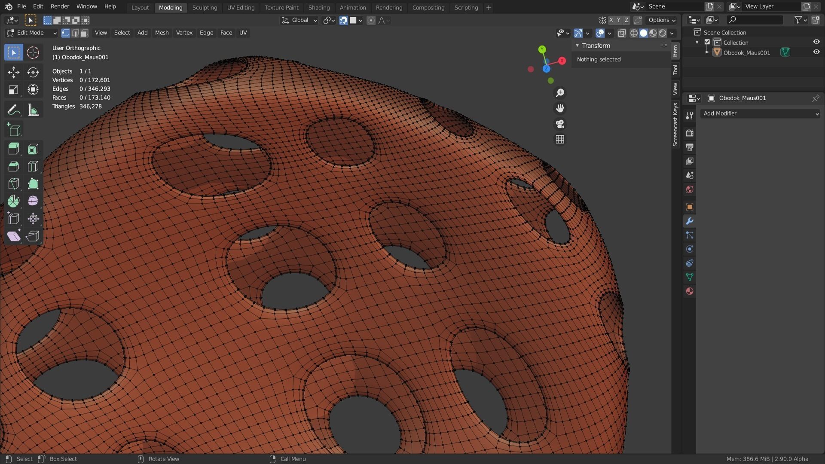
Task: Select the Edge Slide tool
Action: click(x=14, y=219)
